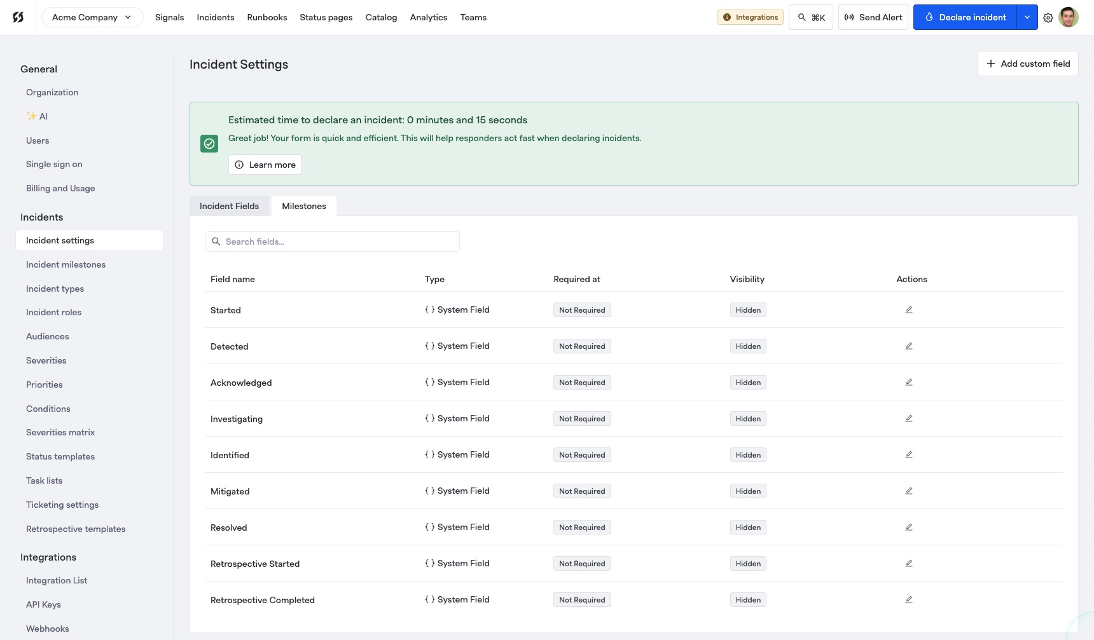Viewport: 1094px width, 640px height.
Task: Click the Type column header
Action: pyautogui.click(x=434, y=279)
